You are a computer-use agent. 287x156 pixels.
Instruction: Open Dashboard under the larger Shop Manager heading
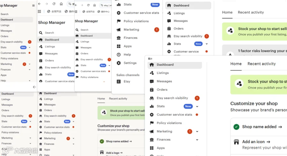coord(56,40)
